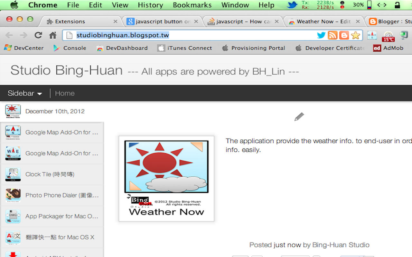Screen dimensions: 412x257
Task: Open the App Packager for Mac post
Action: (52, 216)
